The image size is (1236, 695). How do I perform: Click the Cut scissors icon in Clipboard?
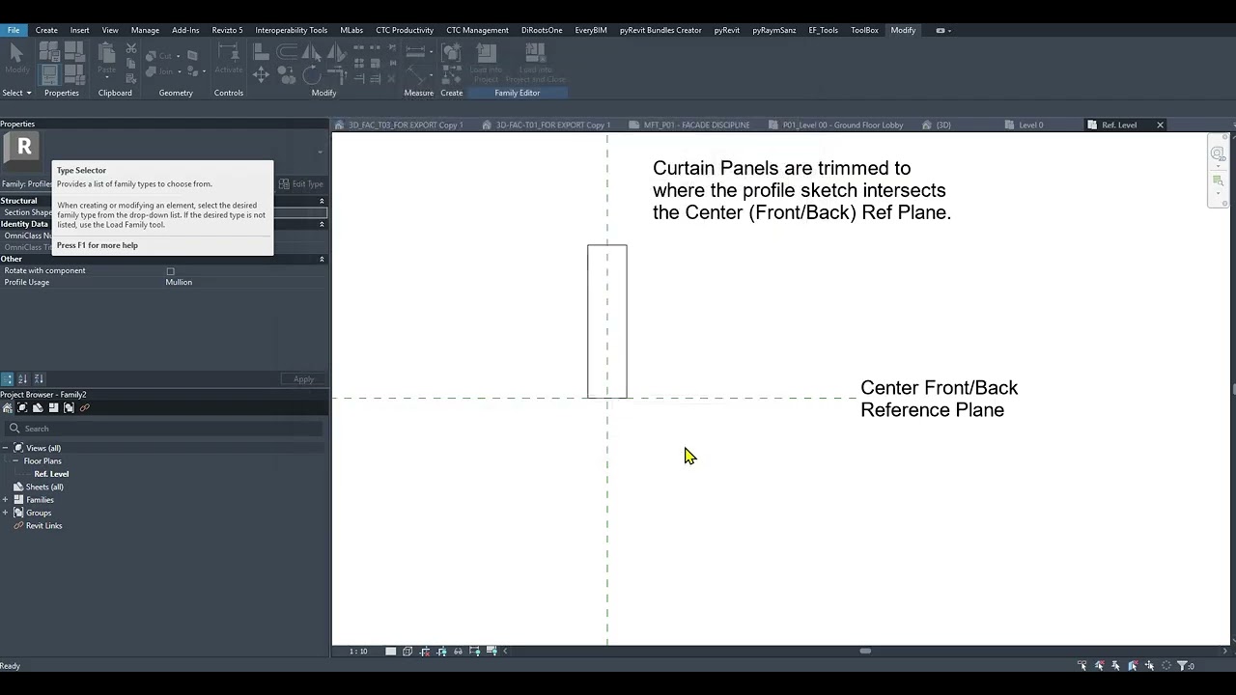click(131, 48)
